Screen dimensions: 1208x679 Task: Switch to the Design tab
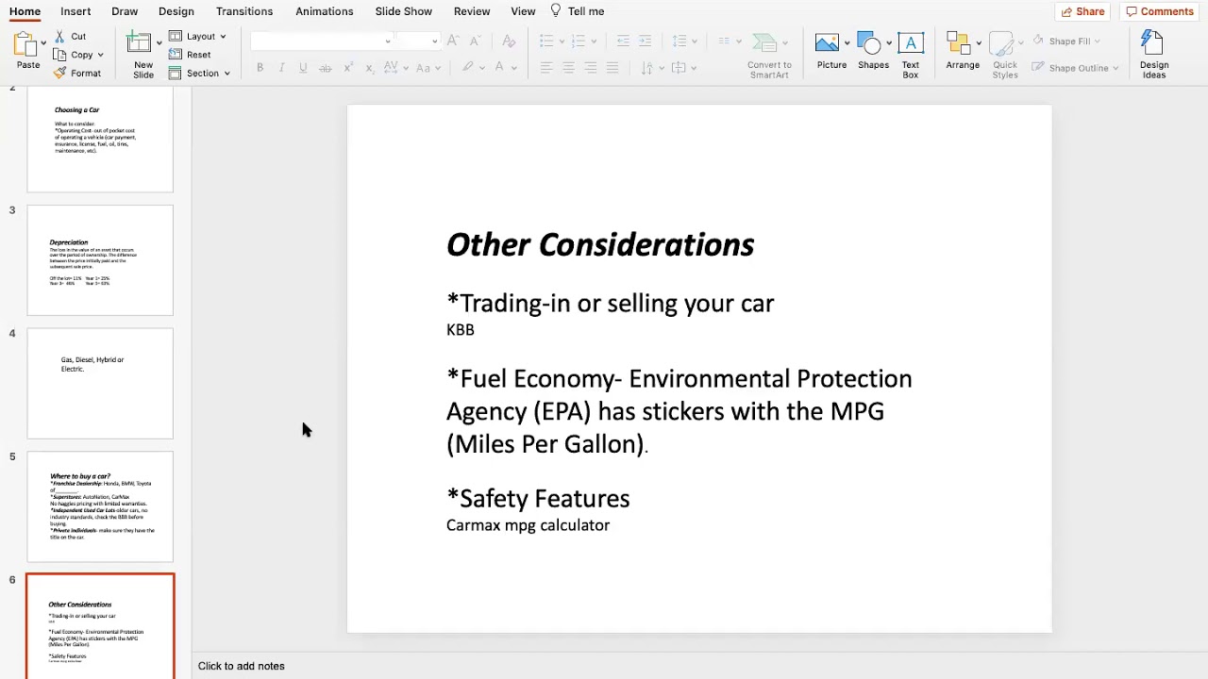tap(176, 11)
